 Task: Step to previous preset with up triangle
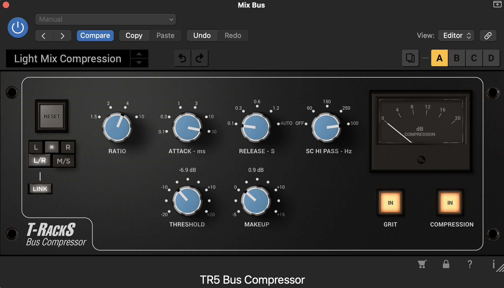coord(139,54)
